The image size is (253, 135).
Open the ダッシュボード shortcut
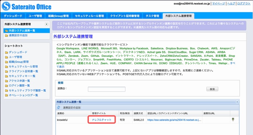(x=18, y=52)
